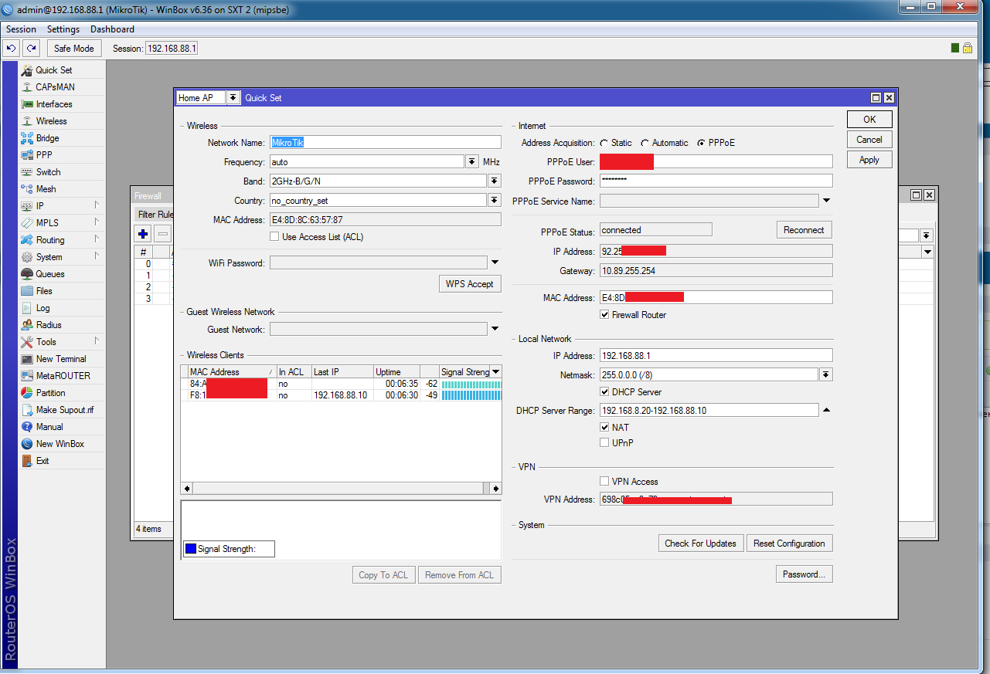Select the Static address acquisition option

604,143
